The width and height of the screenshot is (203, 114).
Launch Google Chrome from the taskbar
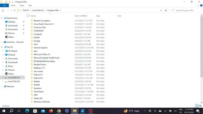coord(59,111)
